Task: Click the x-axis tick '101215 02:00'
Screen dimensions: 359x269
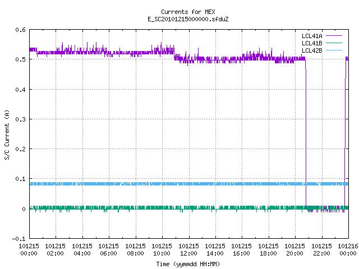Action: 55,250
